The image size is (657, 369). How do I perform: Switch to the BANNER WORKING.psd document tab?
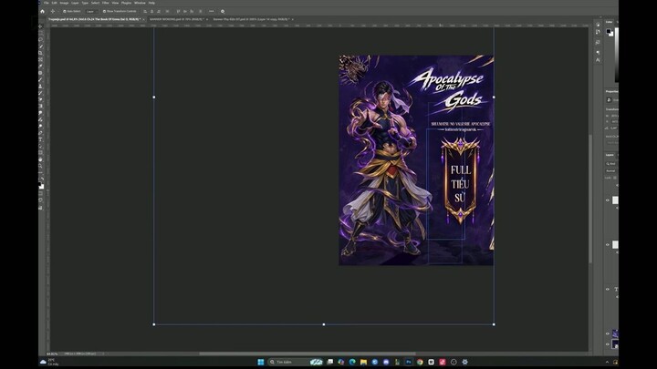click(176, 19)
